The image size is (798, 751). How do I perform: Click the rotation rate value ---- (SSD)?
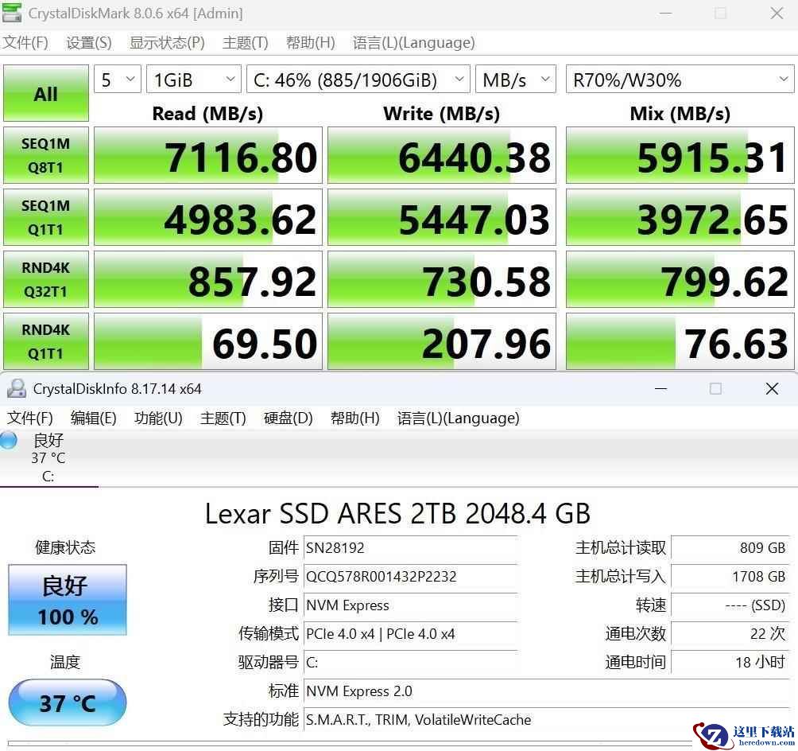click(730, 605)
